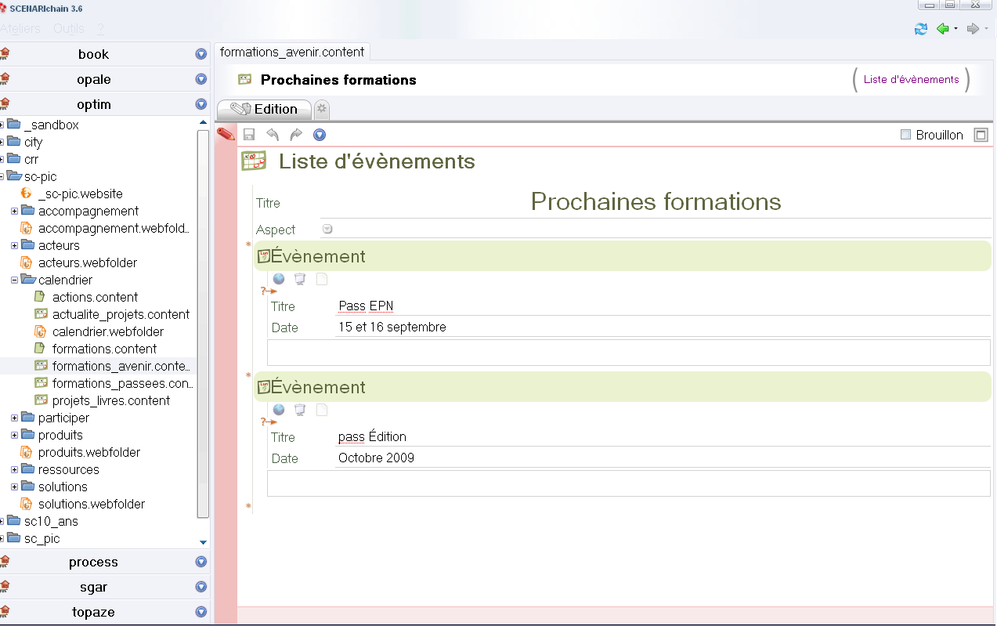Redo with the right curved arrow

coord(296,135)
